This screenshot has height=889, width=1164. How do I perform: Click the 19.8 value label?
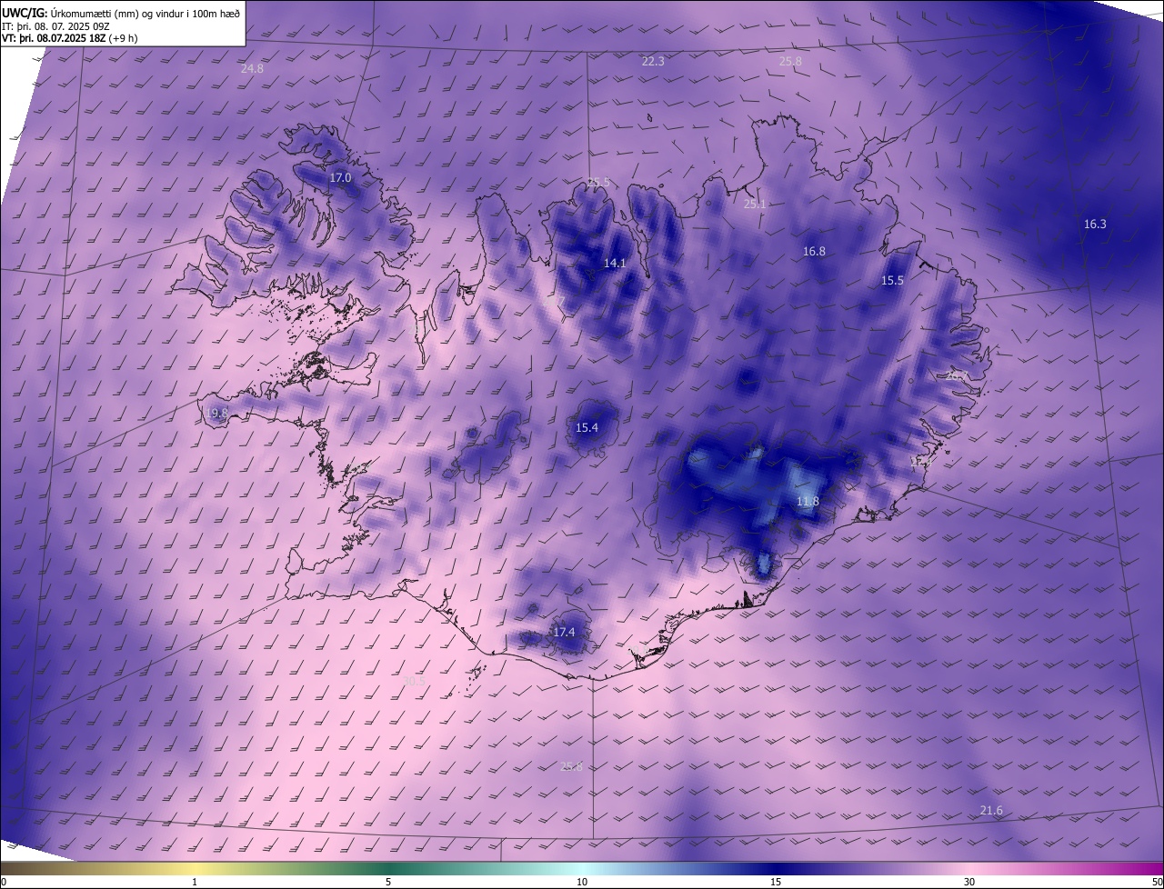point(216,414)
